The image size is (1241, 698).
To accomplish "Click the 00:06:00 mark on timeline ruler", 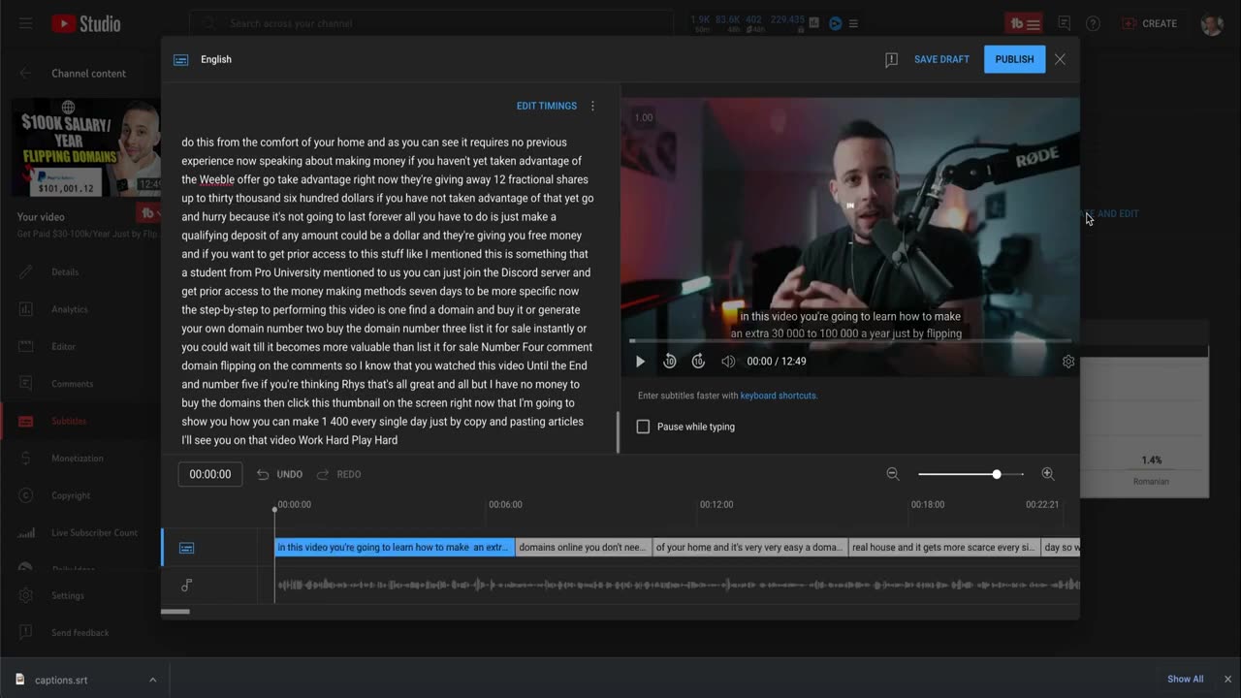I will point(505,505).
